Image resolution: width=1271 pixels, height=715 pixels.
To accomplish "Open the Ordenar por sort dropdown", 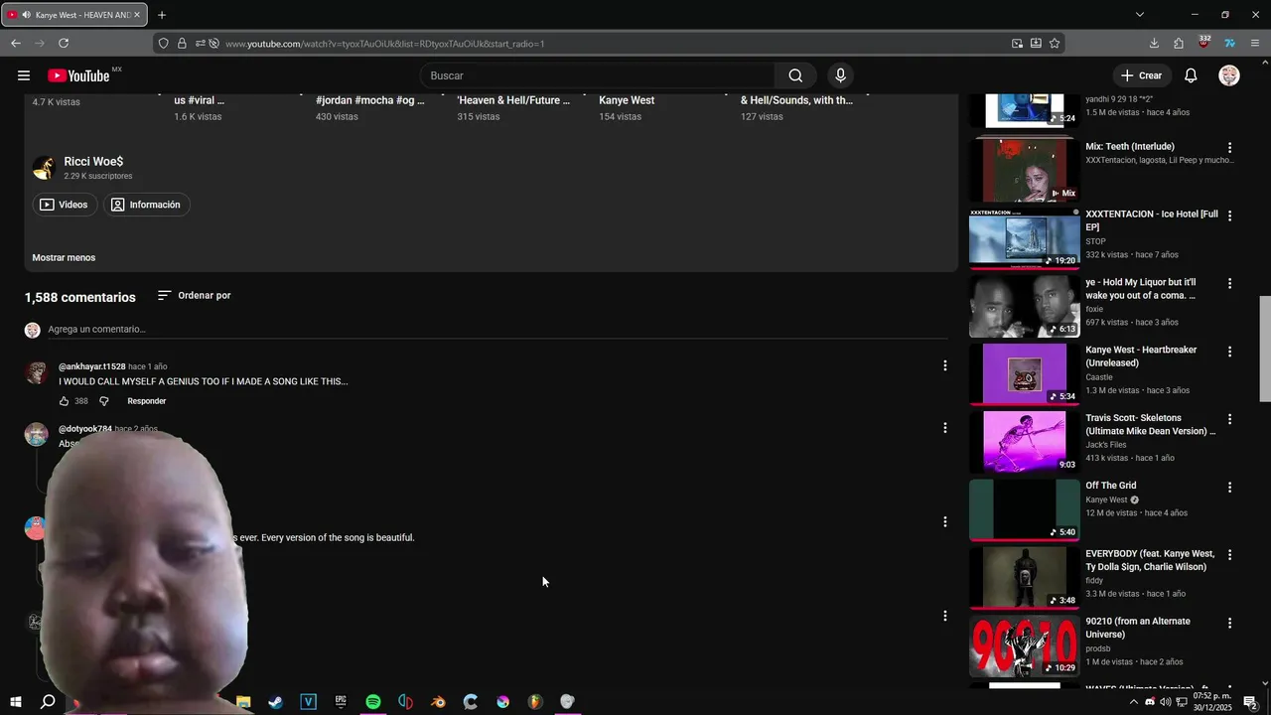I will 194,295.
